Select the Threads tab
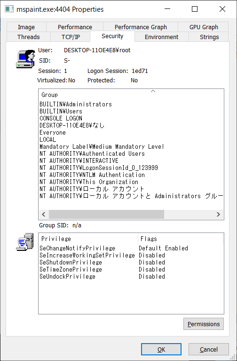Screen dimensions: 237x361 (x=29, y=37)
